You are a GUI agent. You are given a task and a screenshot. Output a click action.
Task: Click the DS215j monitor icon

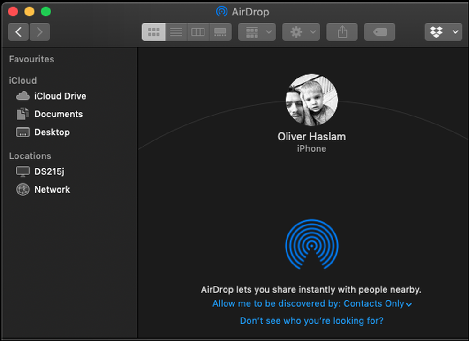(23, 172)
